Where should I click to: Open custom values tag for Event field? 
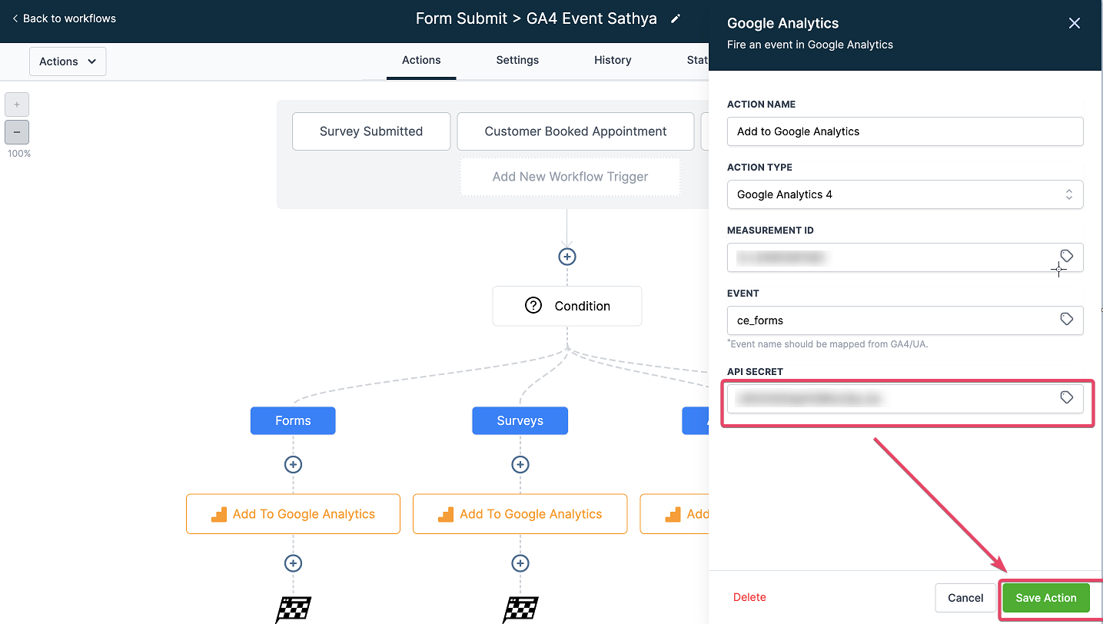click(x=1066, y=319)
